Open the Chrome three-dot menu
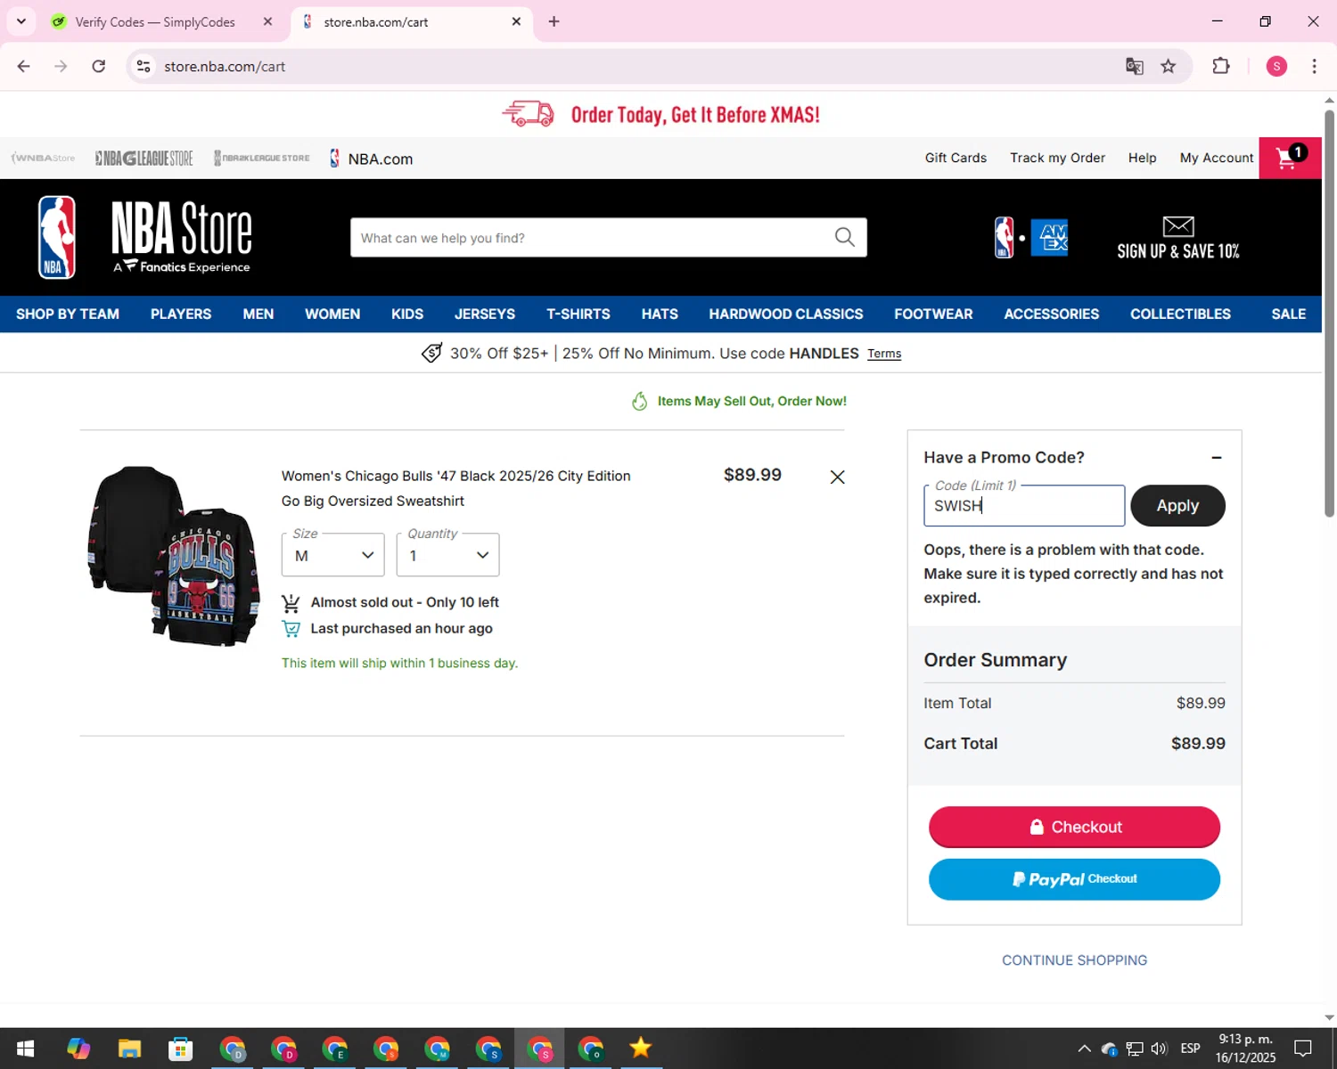The width and height of the screenshot is (1337, 1069). click(1314, 66)
